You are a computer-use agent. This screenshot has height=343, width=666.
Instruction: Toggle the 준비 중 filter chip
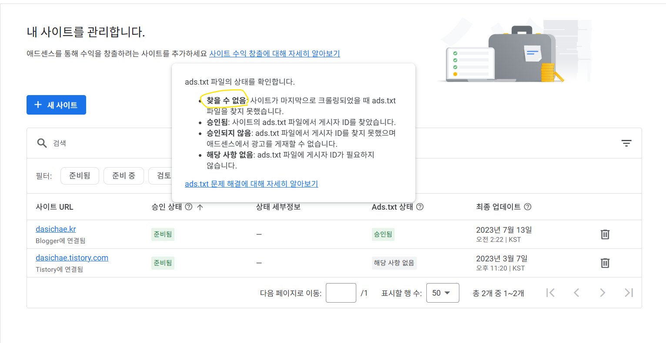[124, 175]
